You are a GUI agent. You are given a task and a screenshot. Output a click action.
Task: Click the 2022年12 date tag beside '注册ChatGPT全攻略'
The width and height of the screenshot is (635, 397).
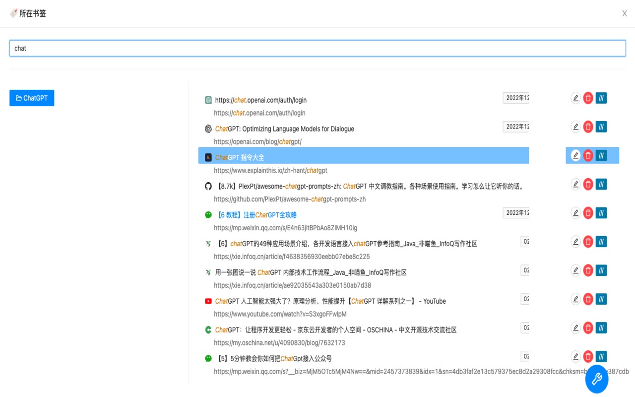point(516,213)
